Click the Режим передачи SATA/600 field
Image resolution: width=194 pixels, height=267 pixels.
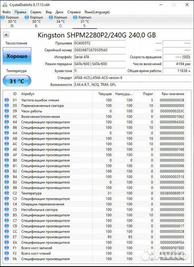coord(99,64)
